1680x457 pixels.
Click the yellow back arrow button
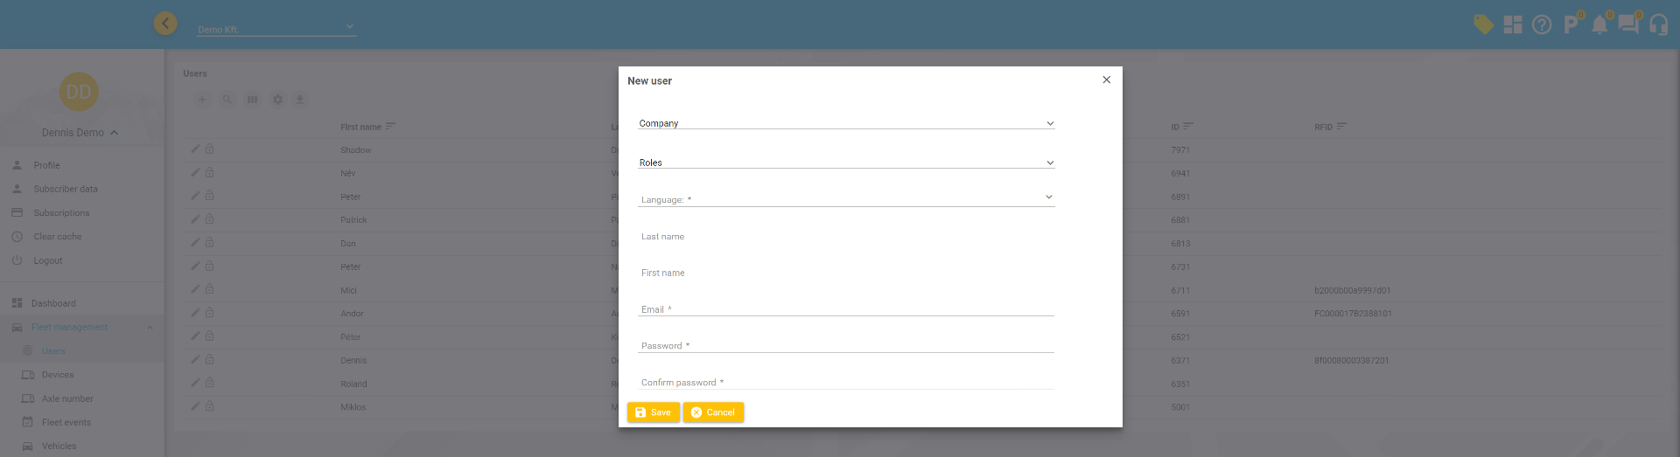tap(165, 24)
